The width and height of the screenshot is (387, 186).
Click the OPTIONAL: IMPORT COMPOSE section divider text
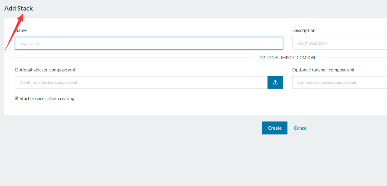pyautogui.click(x=287, y=58)
